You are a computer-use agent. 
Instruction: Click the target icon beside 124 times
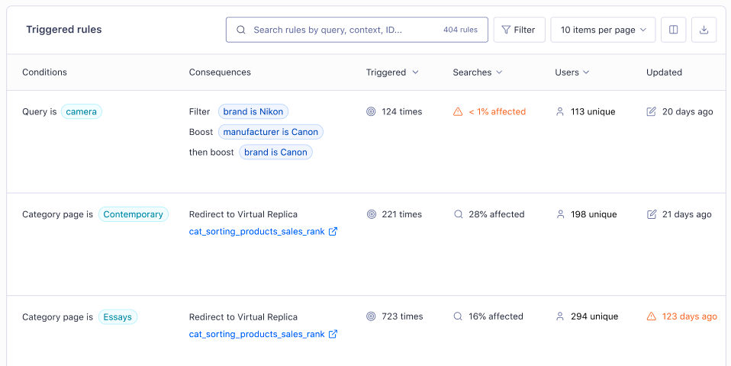coord(371,112)
